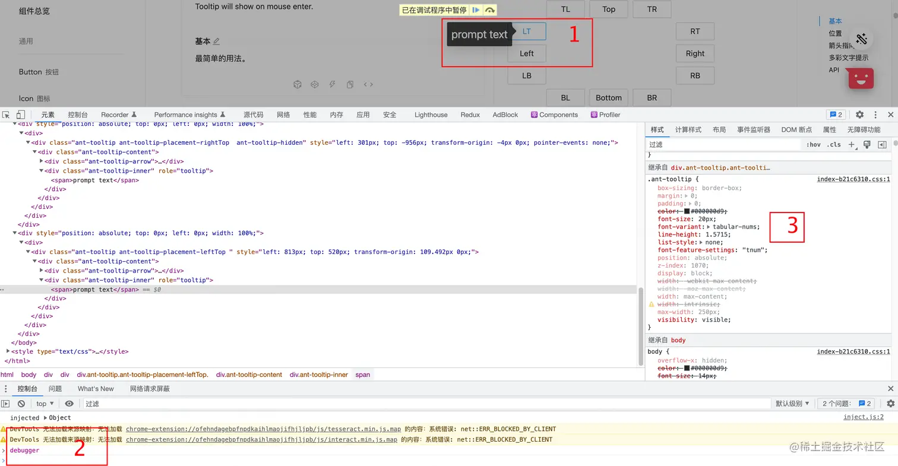Activate the inspect element picker icon
The width and height of the screenshot is (898, 466).
click(x=7, y=115)
